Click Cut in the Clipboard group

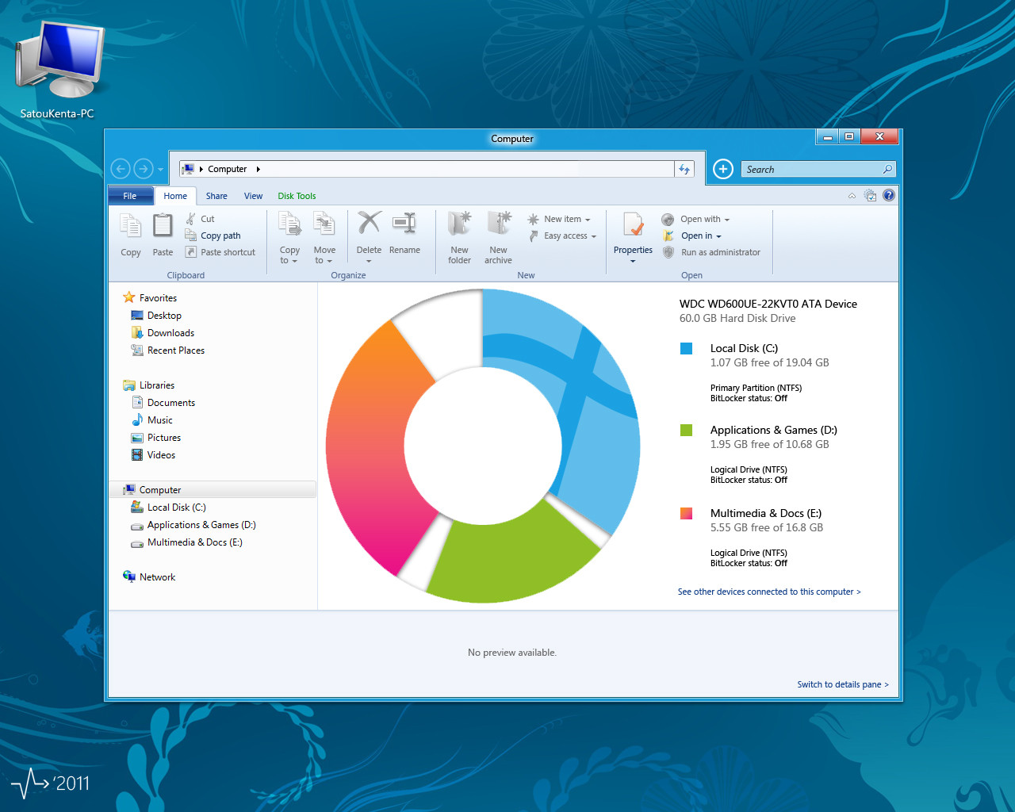[x=200, y=219]
